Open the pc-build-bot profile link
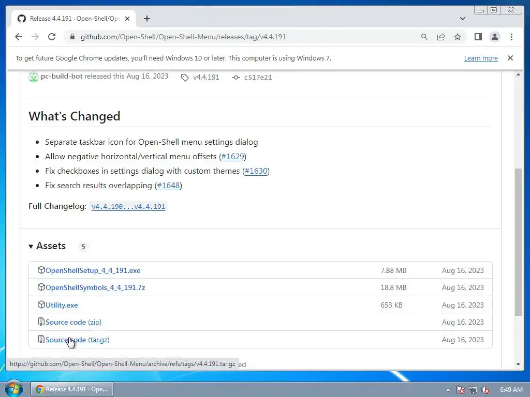 tap(62, 77)
